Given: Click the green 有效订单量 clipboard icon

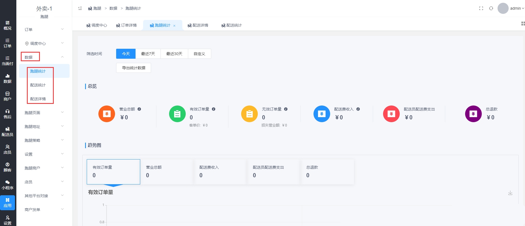Looking at the screenshot, I should pyautogui.click(x=177, y=114).
